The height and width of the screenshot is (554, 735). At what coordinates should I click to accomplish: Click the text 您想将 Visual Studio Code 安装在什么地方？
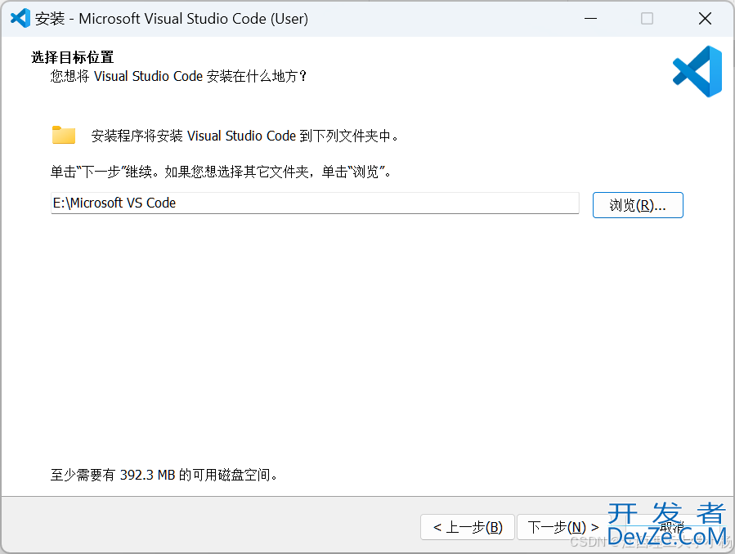178,76
